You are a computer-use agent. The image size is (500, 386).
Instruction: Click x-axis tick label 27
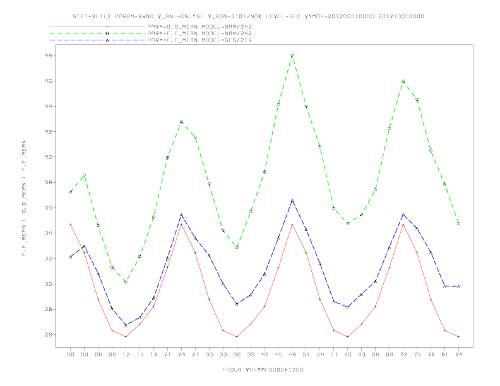pyautogui.click(x=195, y=354)
